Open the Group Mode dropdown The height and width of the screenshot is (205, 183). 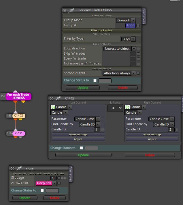coord(126,21)
